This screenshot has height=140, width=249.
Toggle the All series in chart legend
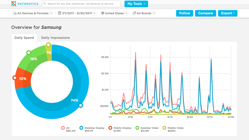coord(63,128)
